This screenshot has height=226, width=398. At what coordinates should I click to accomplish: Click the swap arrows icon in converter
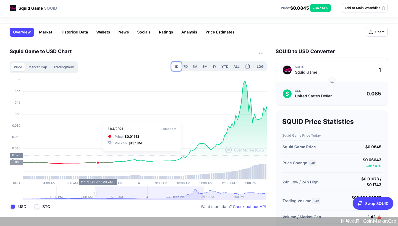coord(332,82)
